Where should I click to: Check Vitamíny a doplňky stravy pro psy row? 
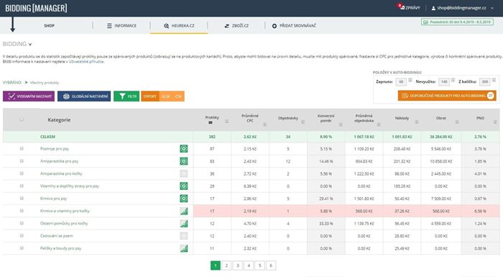[22, 186]
